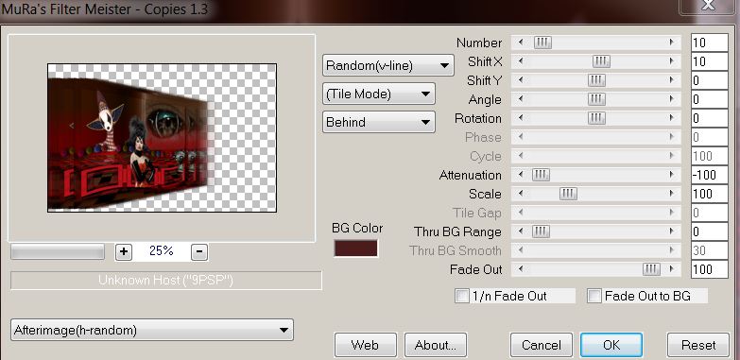Viewport: 740px width, 360px height.
Task: Click right arrow of Number slider
Action: pos(672,43)
